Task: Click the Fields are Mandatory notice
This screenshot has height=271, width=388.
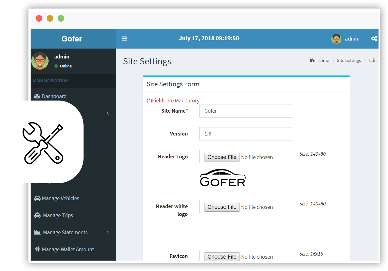Action: 173,101
